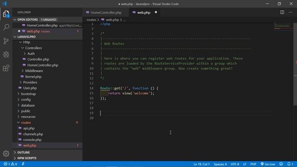
Task: Open HomeController.php under Controllers folder
Action: [x=43, y=65]
